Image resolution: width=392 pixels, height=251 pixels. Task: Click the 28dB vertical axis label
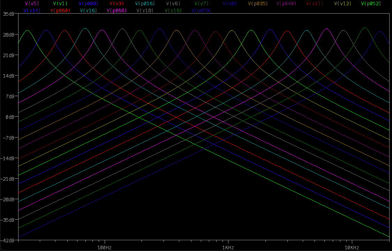coord(8,35)
